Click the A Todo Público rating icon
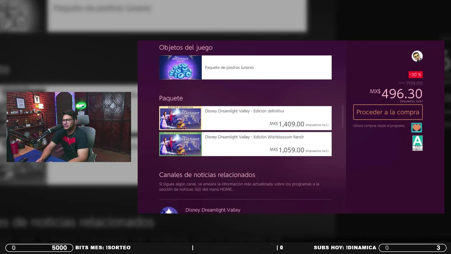 (417, 143)
